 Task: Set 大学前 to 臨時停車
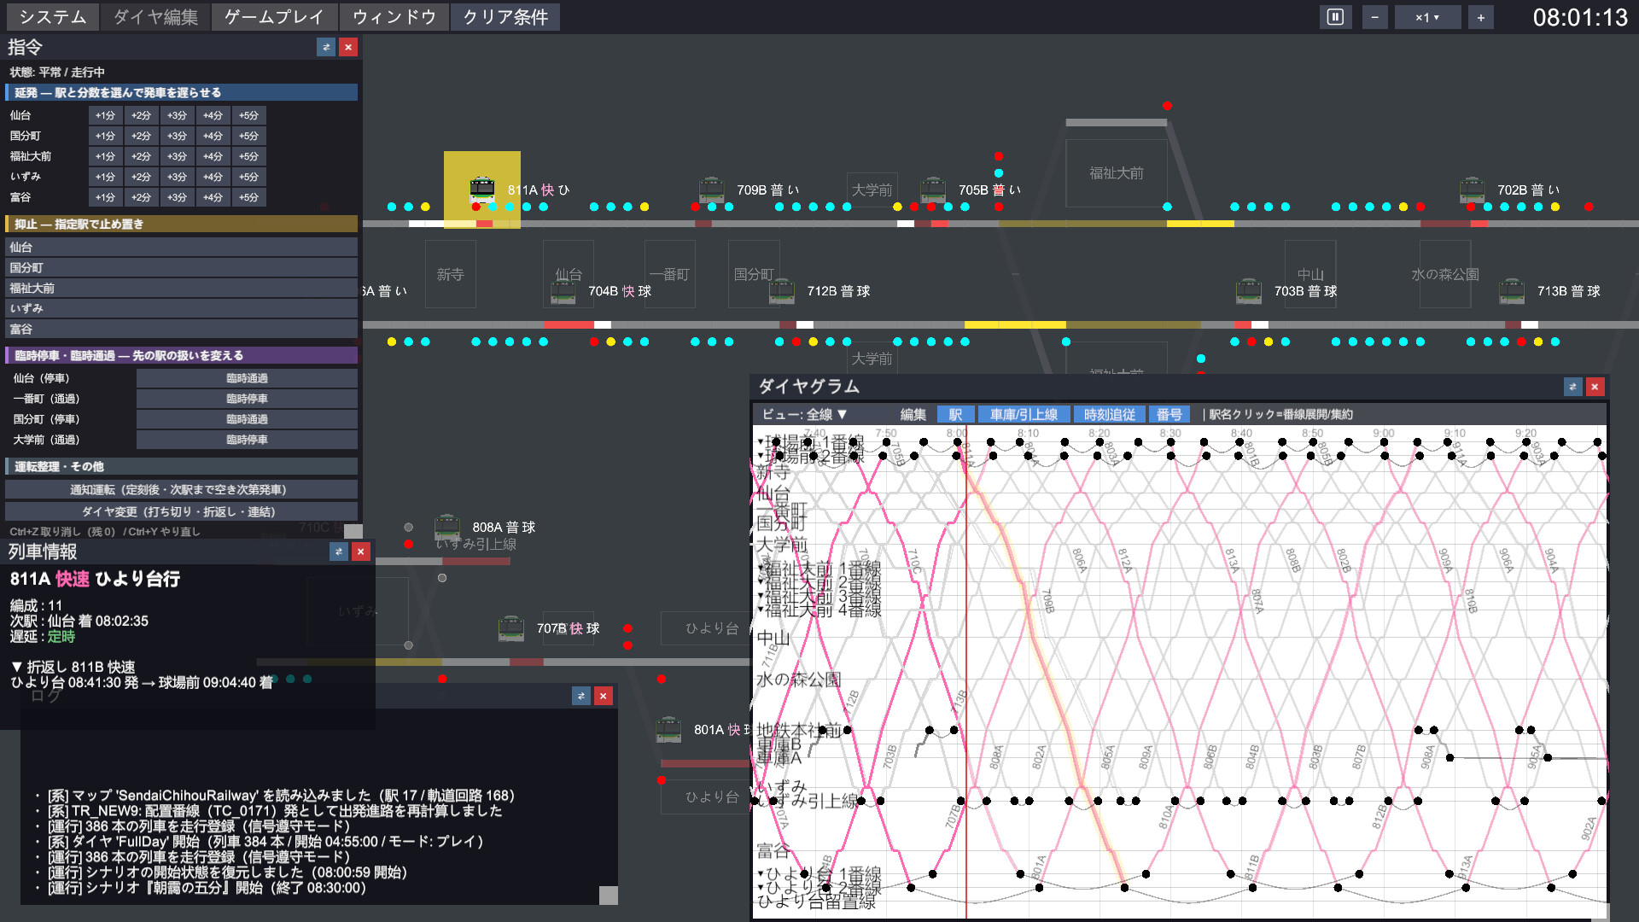[x=247, y=440]
